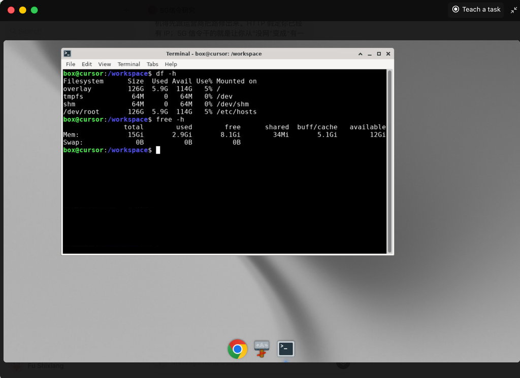
Task: Click the 'free -h' command text
Action: 170,119
